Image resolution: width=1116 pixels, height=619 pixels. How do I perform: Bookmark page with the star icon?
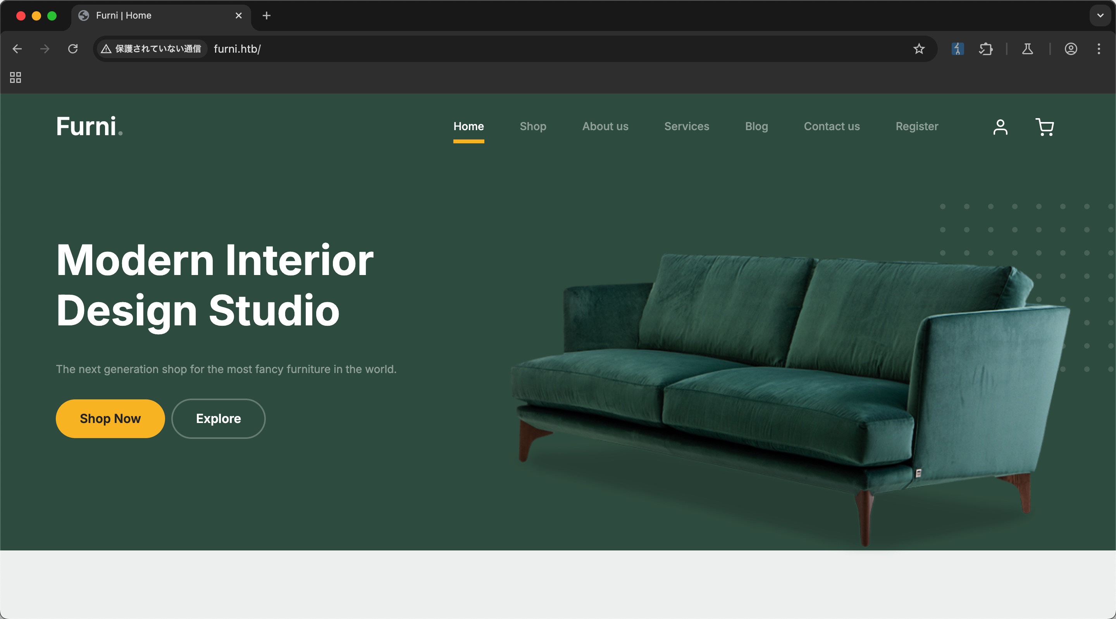pyautogui.click(x=919, y=49)
